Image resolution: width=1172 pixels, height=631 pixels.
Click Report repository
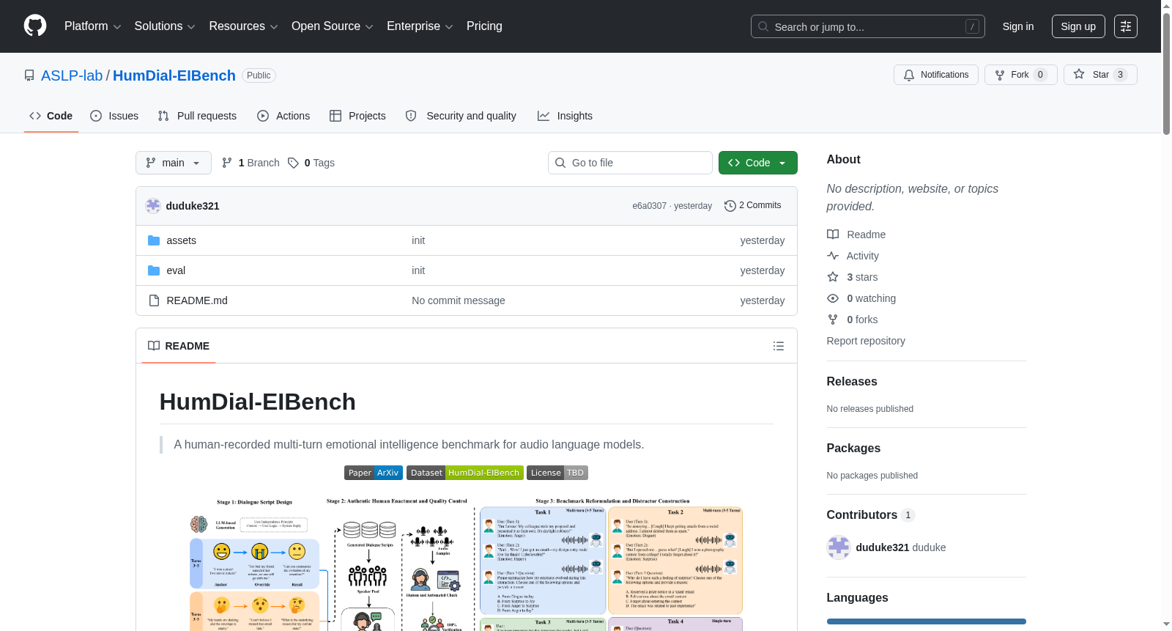866,341
